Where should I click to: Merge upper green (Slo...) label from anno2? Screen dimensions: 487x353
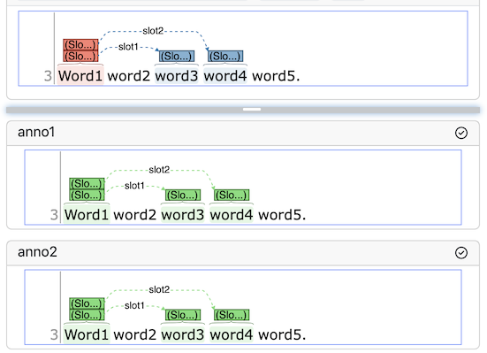click(87, 303)
